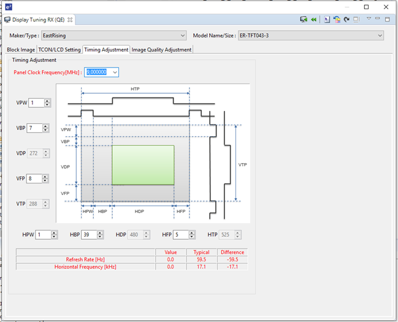Open Panel Clock Frequency dropdown arrow
The image size is (398, 322).
[x=115, y=72]
